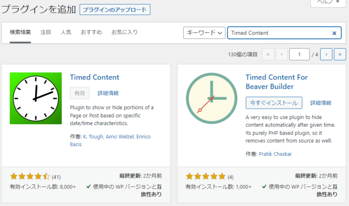Switch to the 注目 tab

[46, 32]
